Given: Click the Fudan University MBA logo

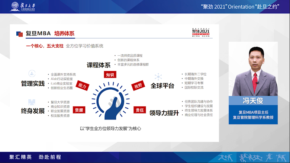Looking at the screenshot, I should pyautogui.click(x=23, y=7).
